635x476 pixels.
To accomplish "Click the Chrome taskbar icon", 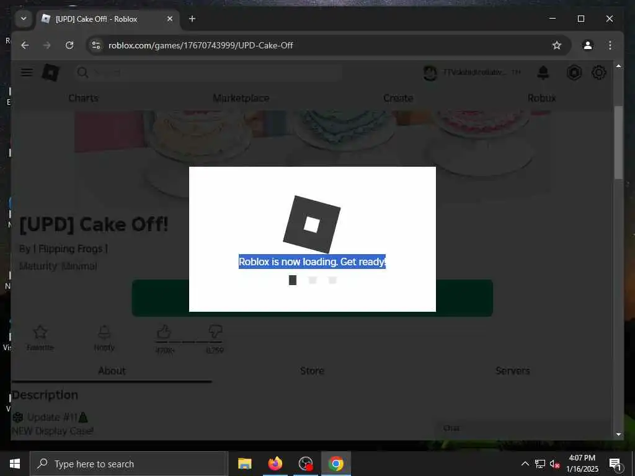I will 335,464.
